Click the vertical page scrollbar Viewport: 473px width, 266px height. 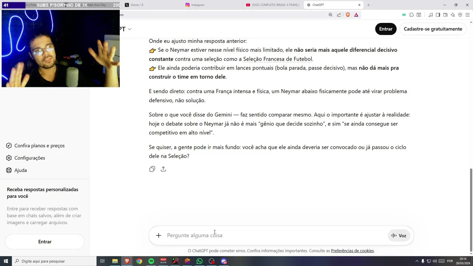471,210
